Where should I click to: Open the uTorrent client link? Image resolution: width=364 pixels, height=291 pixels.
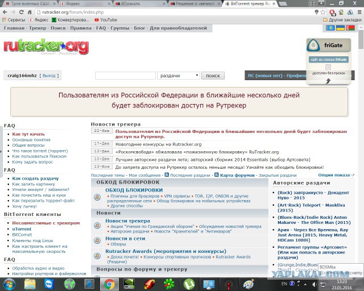pyautogui.click(x=22, y=229)
